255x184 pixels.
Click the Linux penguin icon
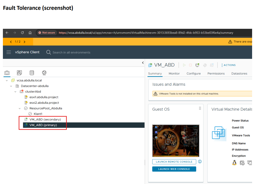[x=234, y=163]
